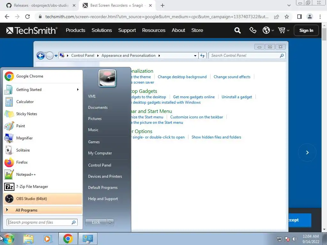Click the Sign In button

pos(306,30)
